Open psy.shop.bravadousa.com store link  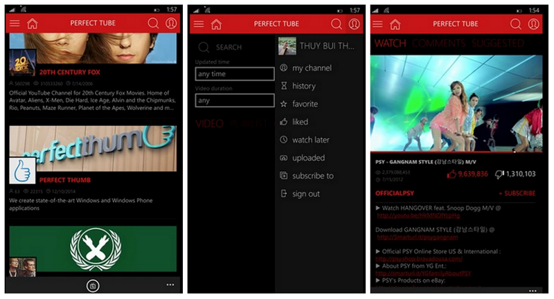(419, 259)
